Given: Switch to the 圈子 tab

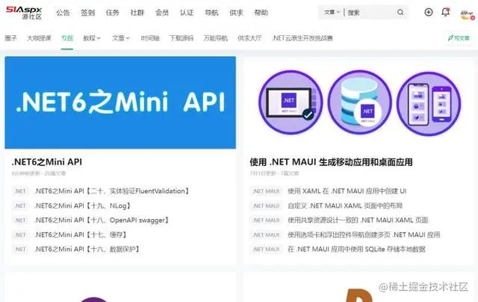Looking at the screenshot, I should tap(10, 38).
